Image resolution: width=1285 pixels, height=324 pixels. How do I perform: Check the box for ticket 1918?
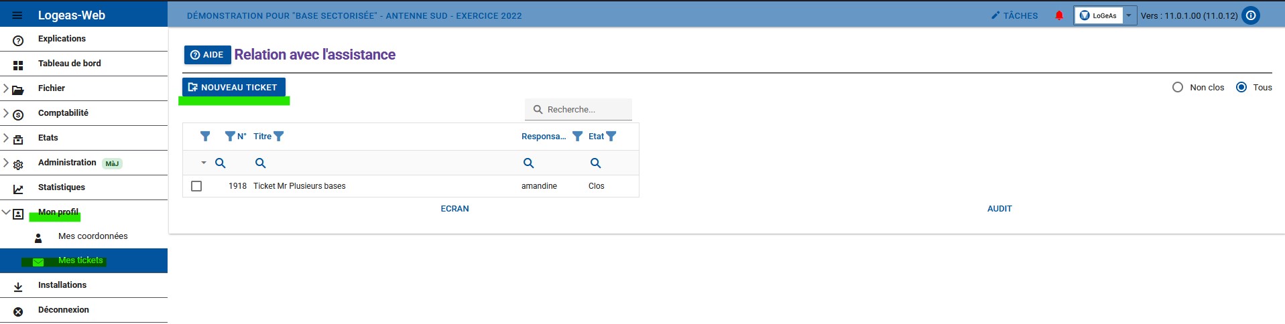point(196,186)
